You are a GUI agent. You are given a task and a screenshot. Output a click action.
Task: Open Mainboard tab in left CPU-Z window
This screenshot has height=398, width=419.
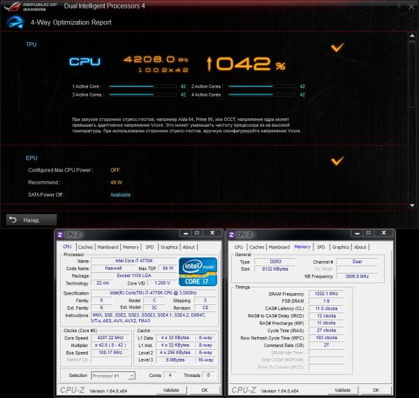tap(108, 247)
